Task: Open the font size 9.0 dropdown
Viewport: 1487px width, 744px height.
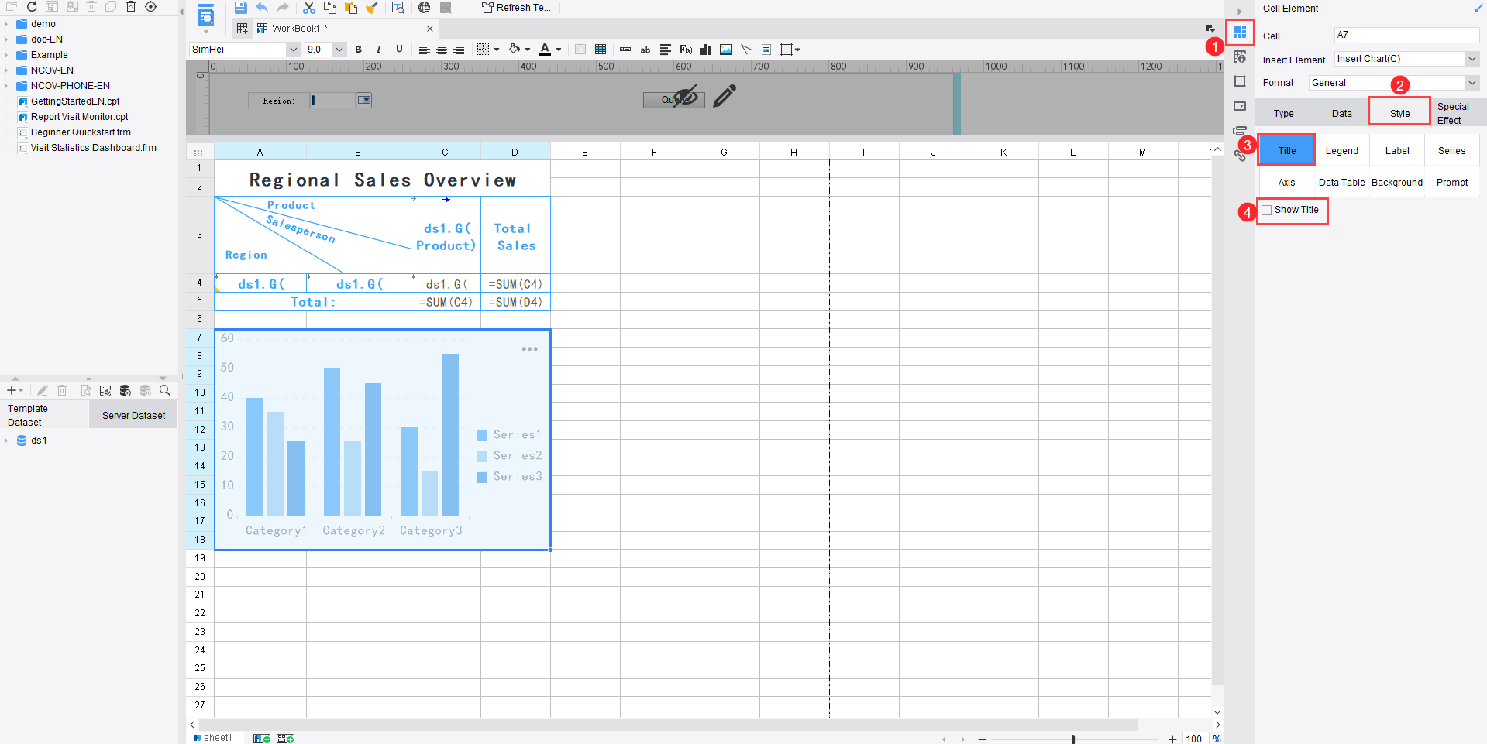Action: click(339, 50)
